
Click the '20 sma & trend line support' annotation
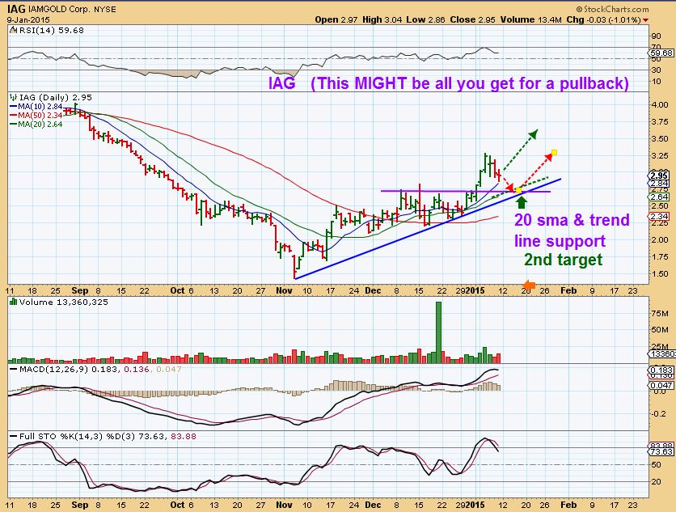[x=572, y=231]
